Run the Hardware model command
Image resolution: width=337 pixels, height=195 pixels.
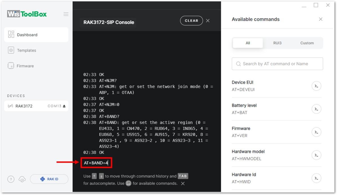(316, 155)
